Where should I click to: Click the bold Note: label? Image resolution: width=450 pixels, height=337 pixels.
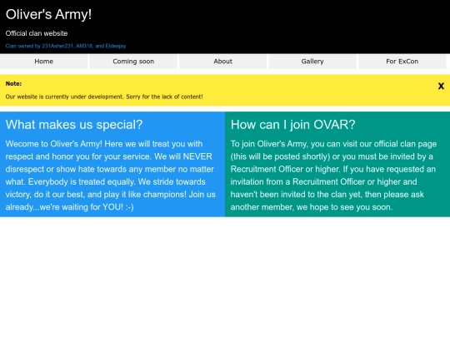(13, 84)
